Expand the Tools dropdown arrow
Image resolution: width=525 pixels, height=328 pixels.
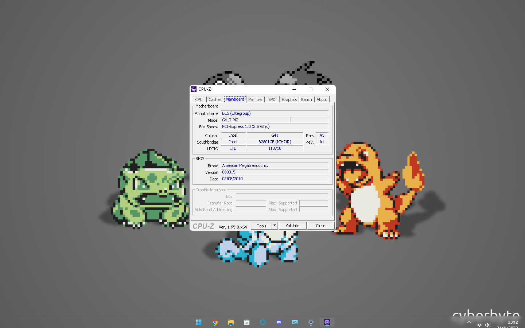[x=275, y=226]
